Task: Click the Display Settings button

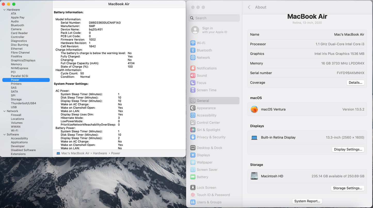Action: pos(348,149)
